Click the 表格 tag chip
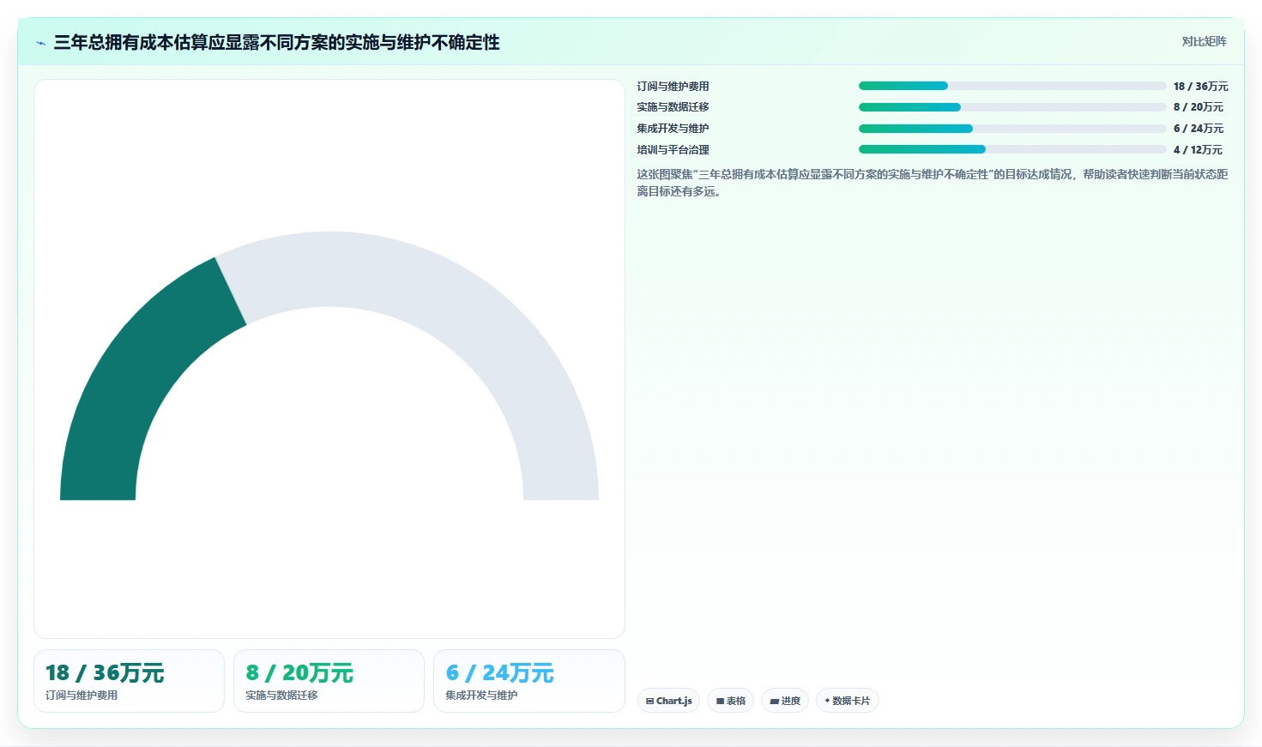The height and width of the screenshot is (747, 1262). pos(730,701)
